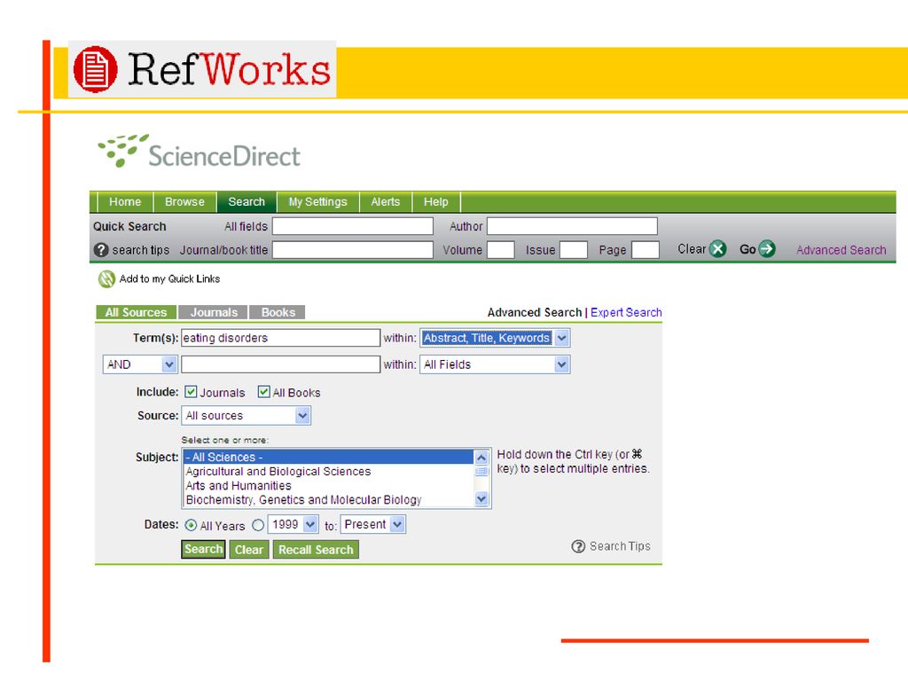Click the ScienceDirect green dots logo

(x=122, y=151)
